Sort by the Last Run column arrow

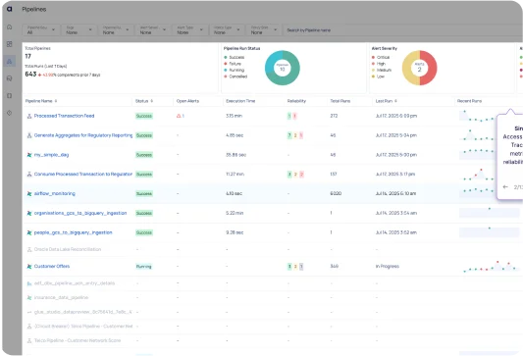tap(395, 101)
